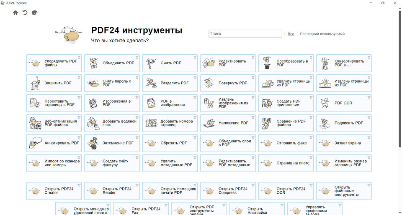402x215 pixels.
Task: Open Импорт со сканера или камеры
Action: pos(54,163)
